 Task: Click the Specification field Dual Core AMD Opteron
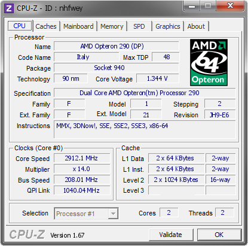[145, 93]
